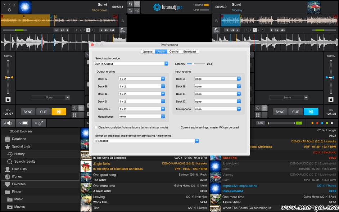Viewport: 339px width, 212px height.
Task: Click the TAG button
Action: [260, 123]
